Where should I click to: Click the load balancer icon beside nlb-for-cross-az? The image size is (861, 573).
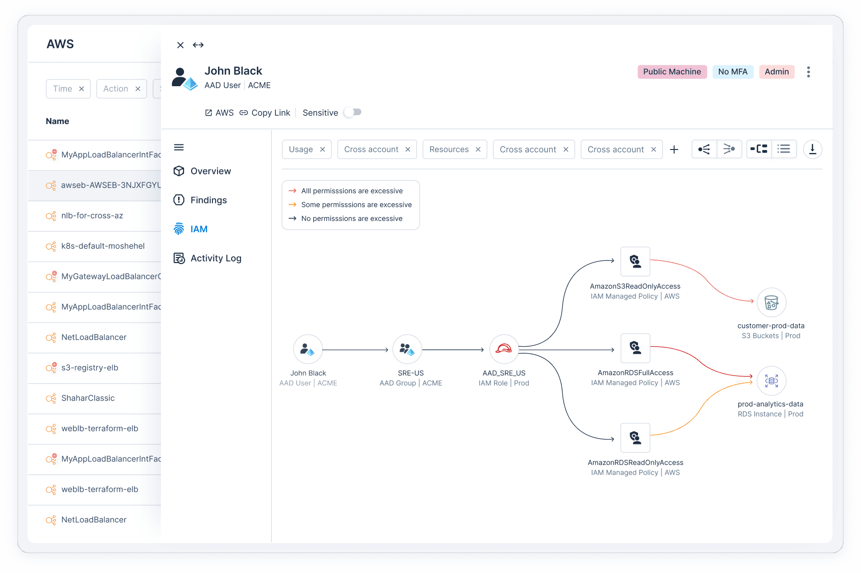(51, 216)
